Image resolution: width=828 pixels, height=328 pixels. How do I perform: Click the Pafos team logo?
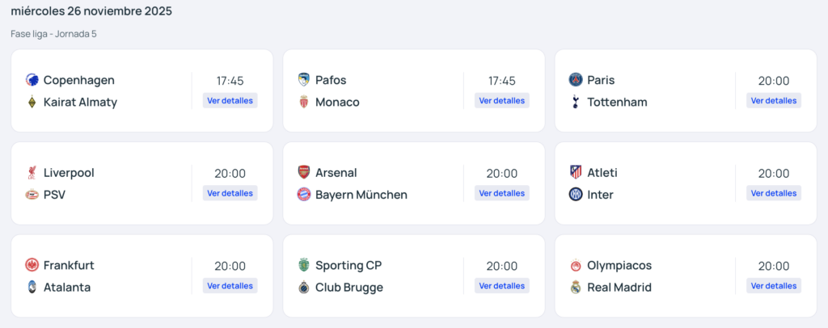coord(304,80)
